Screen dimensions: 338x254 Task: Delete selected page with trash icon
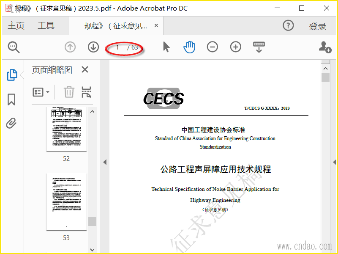69,92
